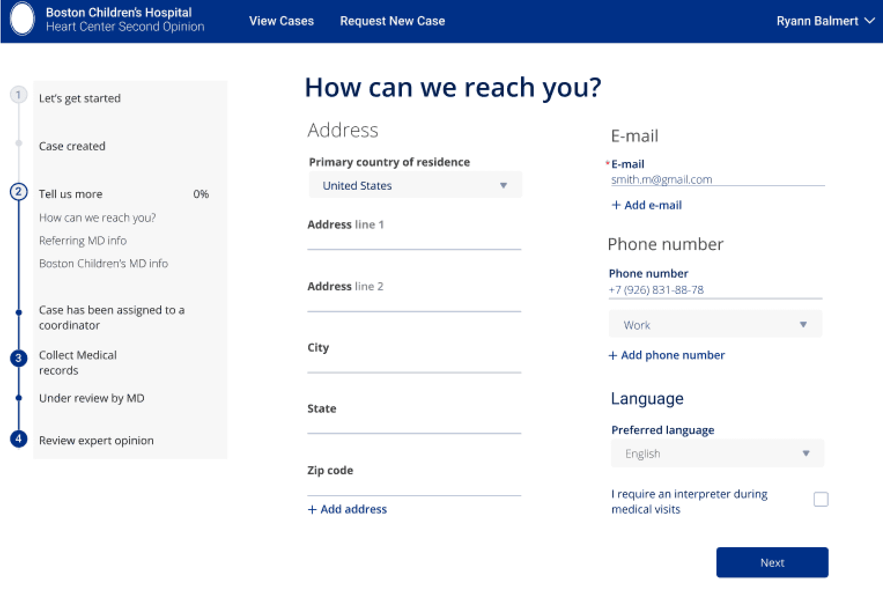The image size is (883, 590).
Task: Select Tell us more step
Action: (71, 194)
